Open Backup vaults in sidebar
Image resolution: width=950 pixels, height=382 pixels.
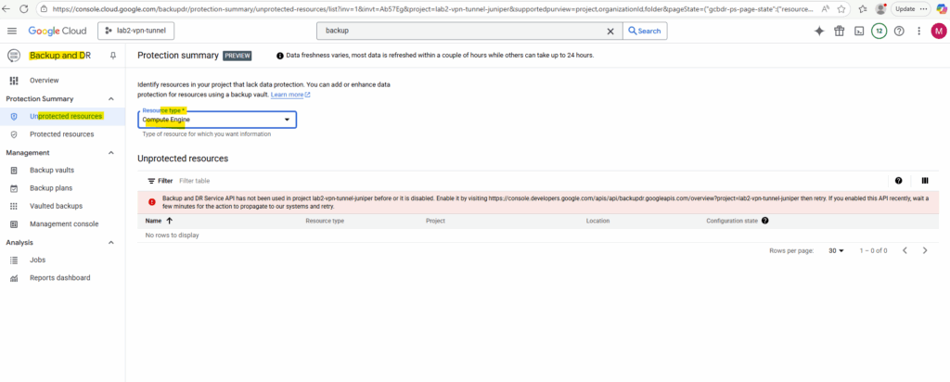52,171
